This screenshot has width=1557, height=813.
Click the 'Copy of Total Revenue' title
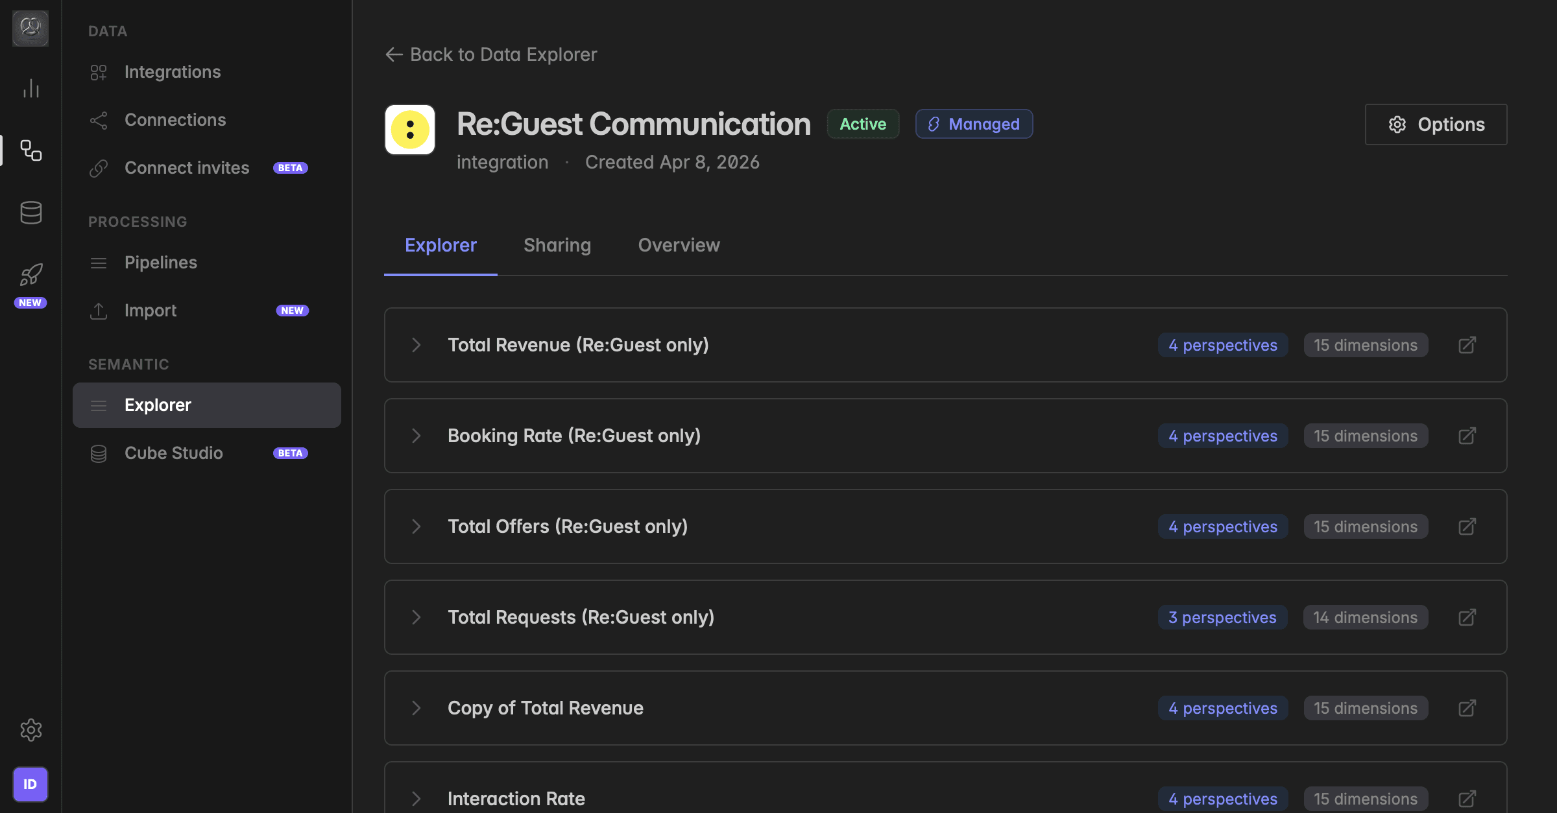546,708
